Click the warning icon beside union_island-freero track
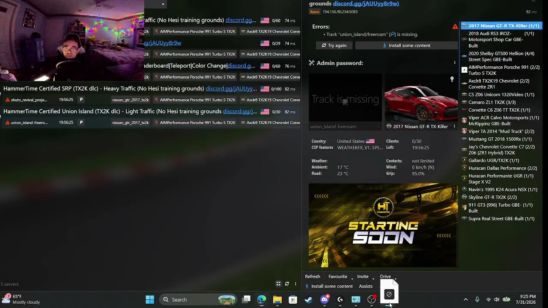The image size is (548, 308). click(7, 123)
